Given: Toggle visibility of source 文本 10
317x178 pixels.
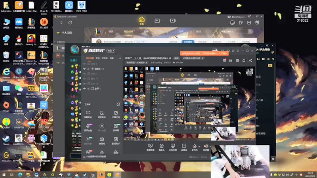Looking at the screenshot, I should [84, 83].
